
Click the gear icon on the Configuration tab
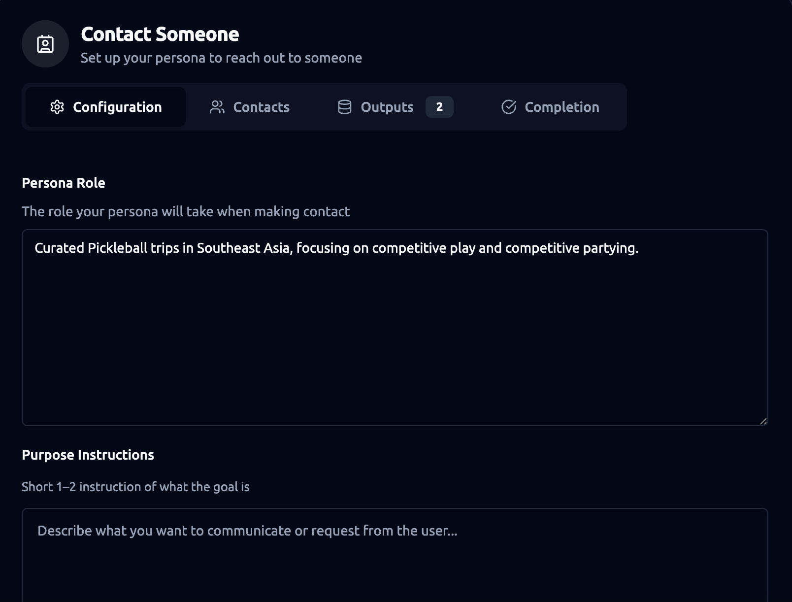click(x=57, y=107)
